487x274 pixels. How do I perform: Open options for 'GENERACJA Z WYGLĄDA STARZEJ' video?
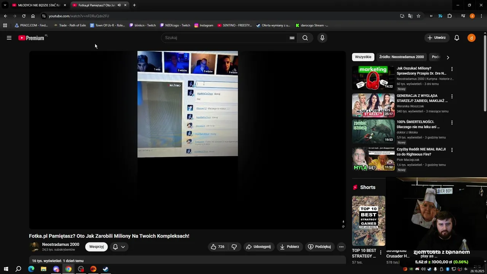(x=452, y=96)
